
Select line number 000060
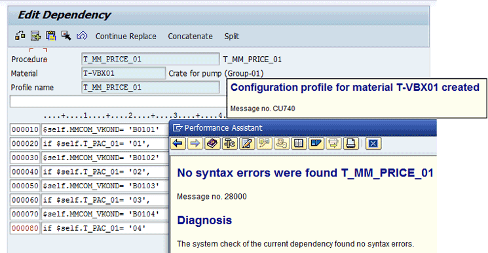25,200
